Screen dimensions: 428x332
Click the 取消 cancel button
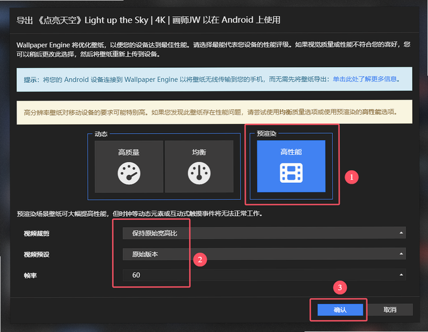tap(390, 310)
